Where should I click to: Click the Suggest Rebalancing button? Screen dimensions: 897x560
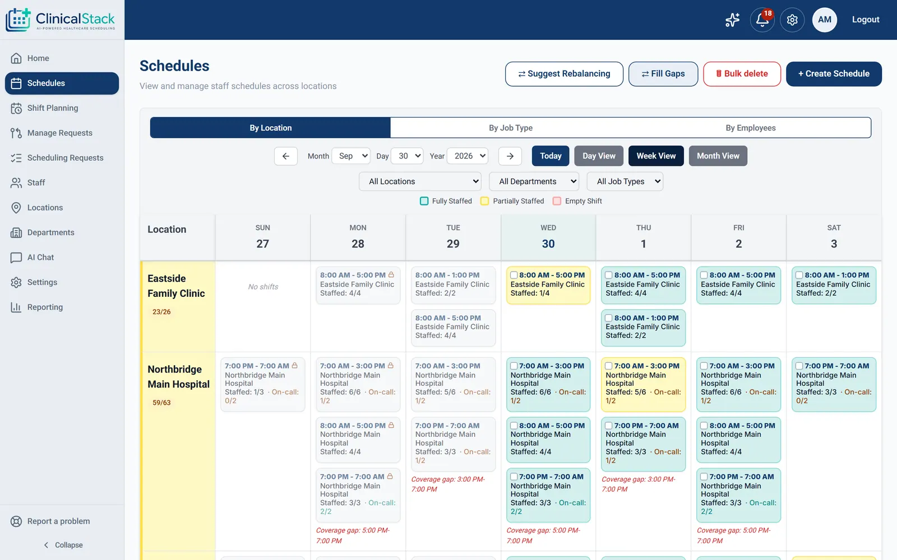point(564,74)
